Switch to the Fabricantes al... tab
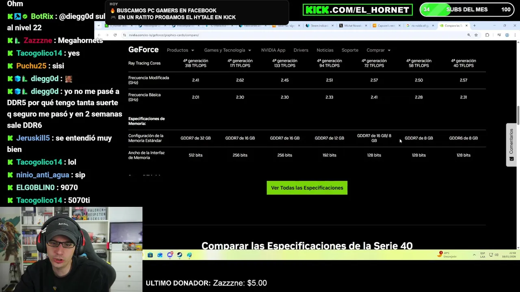The image size is (520, 292). [x=252, y=26]
